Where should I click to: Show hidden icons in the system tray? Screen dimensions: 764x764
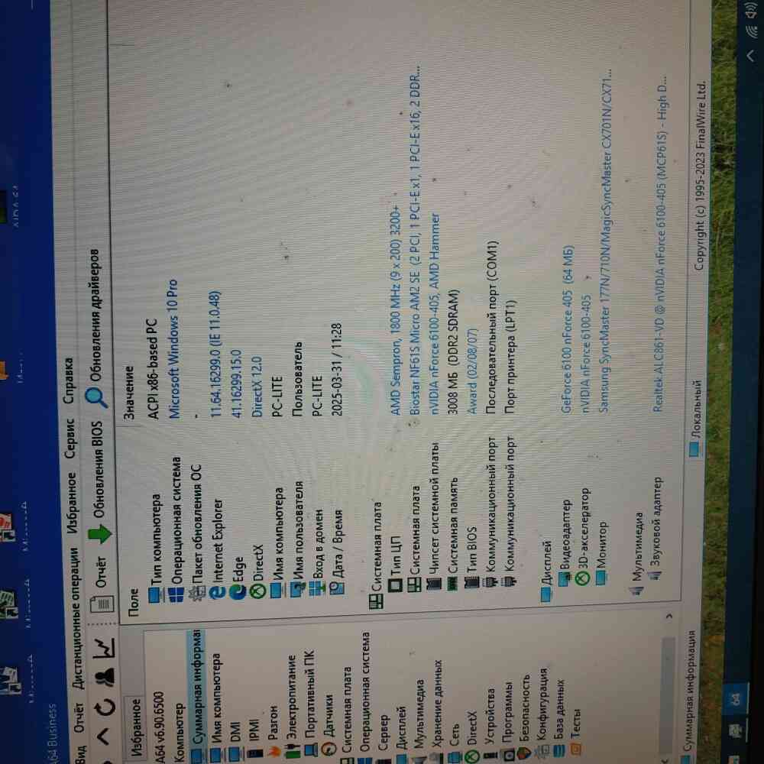pyautogui.click(x=751, y=56)
